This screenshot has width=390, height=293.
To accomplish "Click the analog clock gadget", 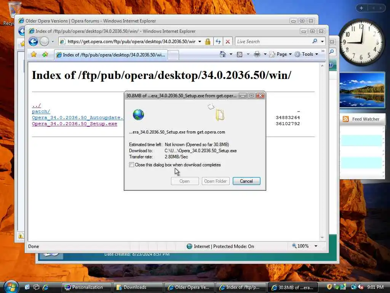I will click(x=361, y=42).
